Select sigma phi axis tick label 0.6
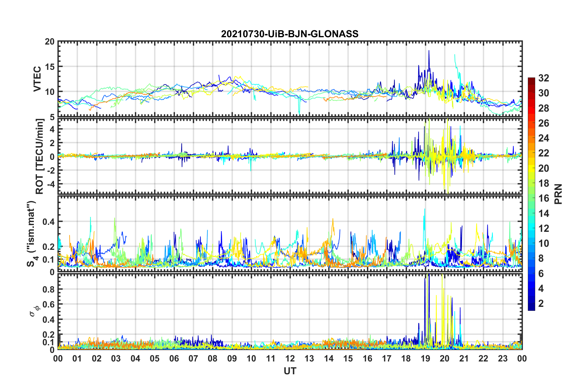 pyautogui.click(x=49, y=304)
